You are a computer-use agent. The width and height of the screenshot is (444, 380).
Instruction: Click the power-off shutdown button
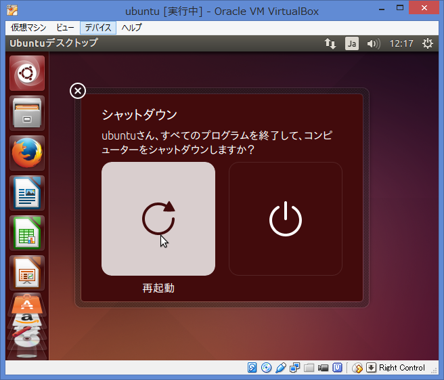click(286, 219)
